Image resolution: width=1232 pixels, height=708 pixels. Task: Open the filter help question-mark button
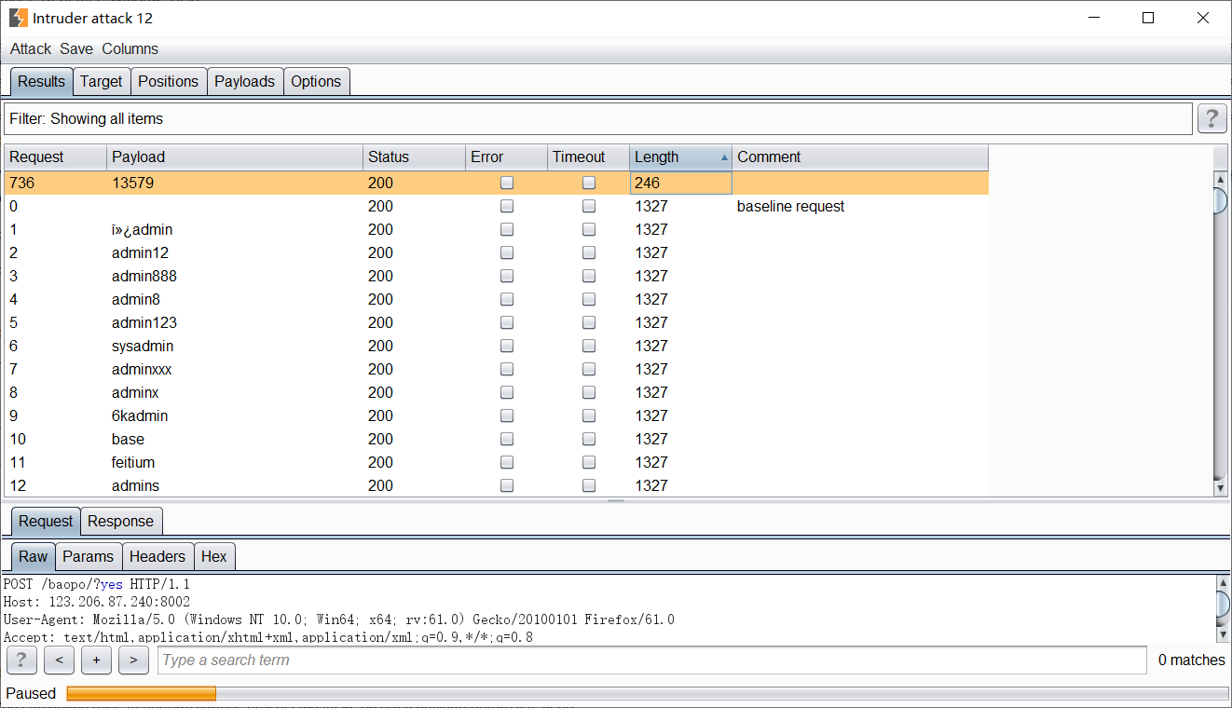pos(1211,118)
